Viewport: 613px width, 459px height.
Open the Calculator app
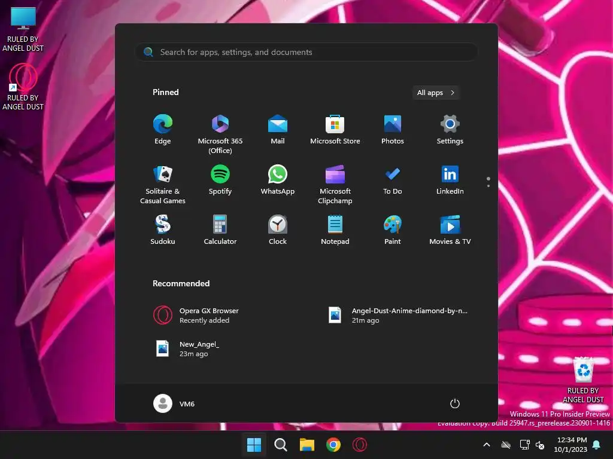point(220,230)
